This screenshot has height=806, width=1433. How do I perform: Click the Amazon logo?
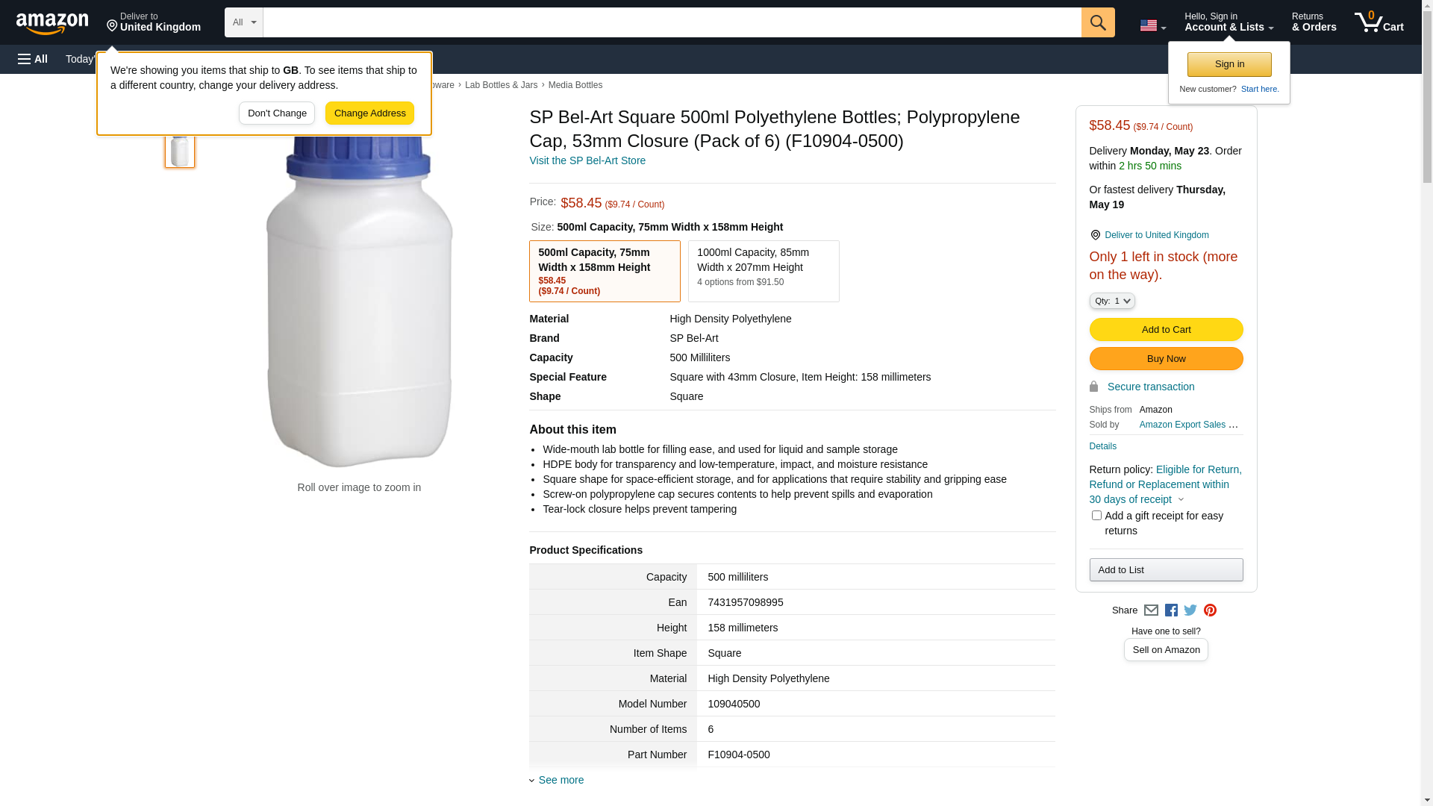click(x=52, y=23)
